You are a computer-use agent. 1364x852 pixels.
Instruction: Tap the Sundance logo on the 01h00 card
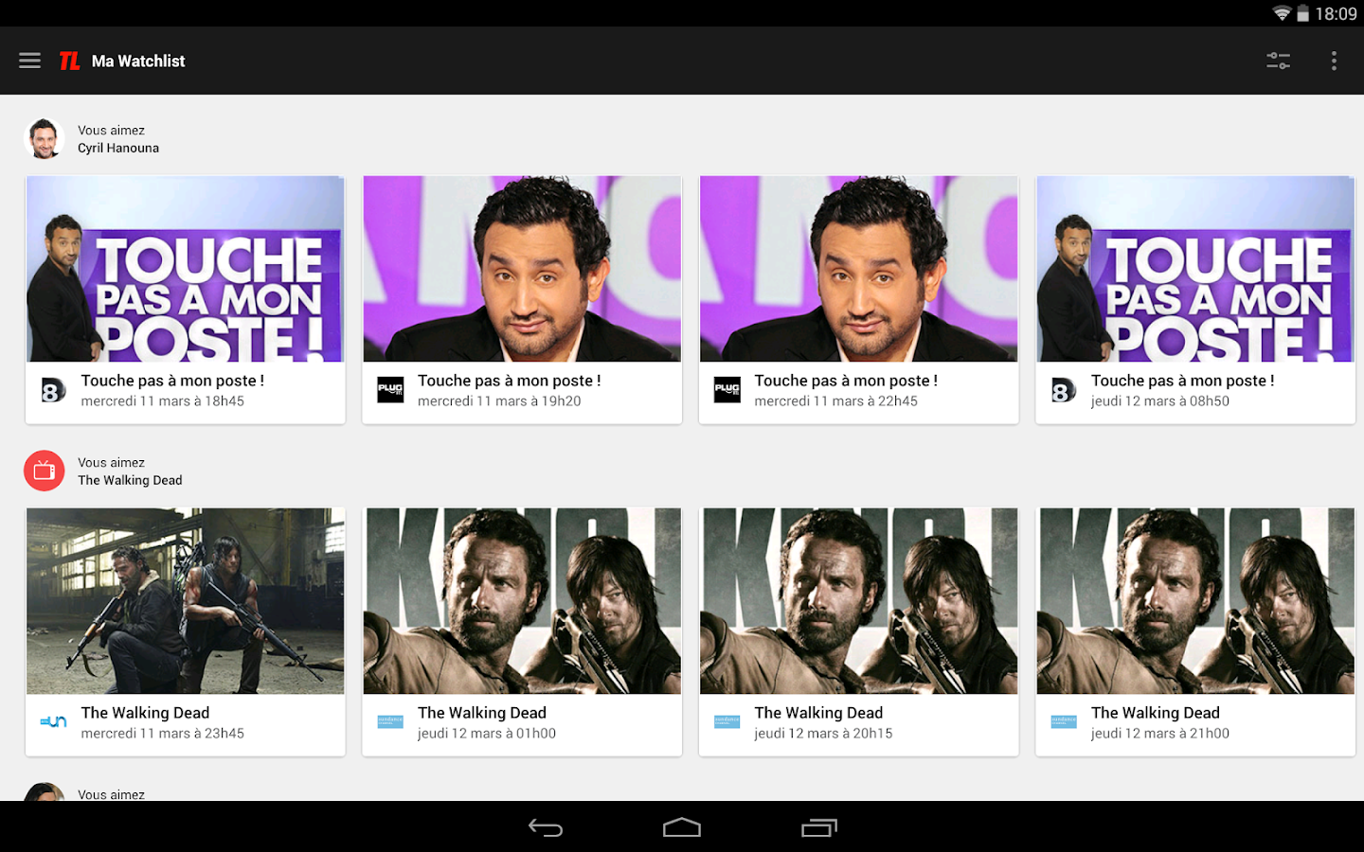(x=390, y=722)
